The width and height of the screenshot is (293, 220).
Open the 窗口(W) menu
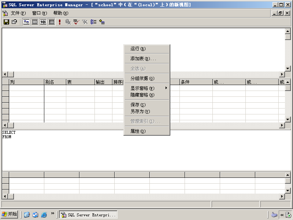[40, 13]
